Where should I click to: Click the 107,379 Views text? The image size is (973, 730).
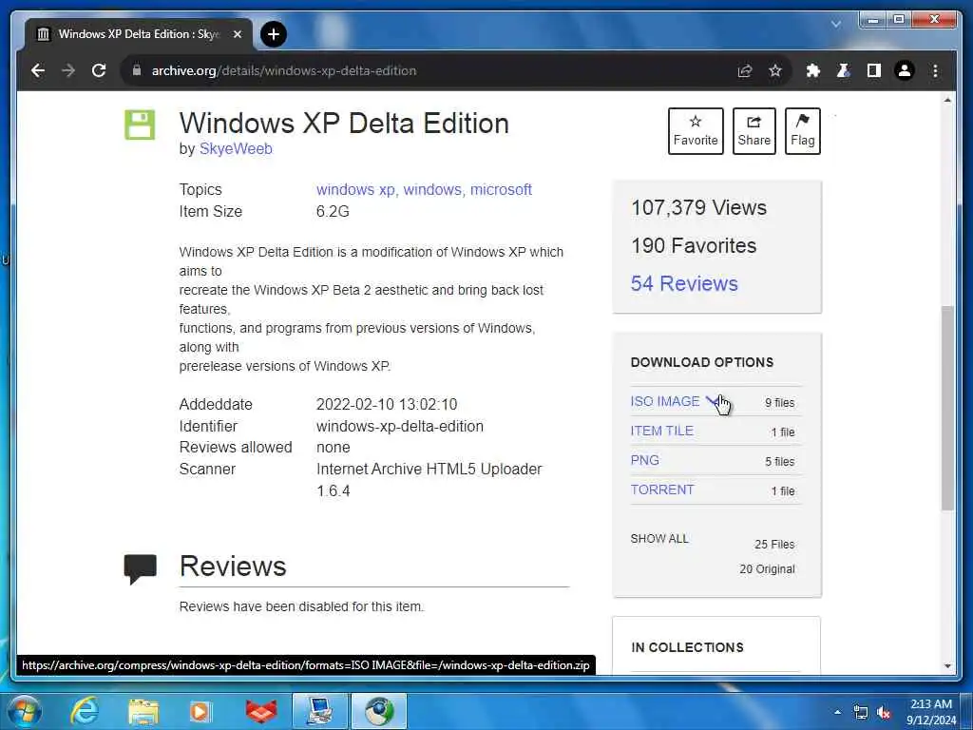pos(698,208)
